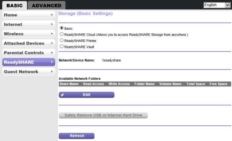Select the ReadySHARE Cloud radio option
Screen dimensions: 232x141
(x=62, y=34)
